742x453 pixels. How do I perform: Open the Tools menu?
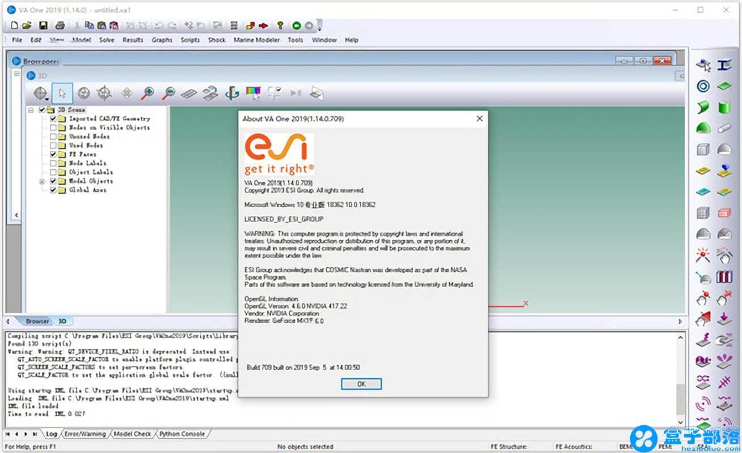pos(295,40)
